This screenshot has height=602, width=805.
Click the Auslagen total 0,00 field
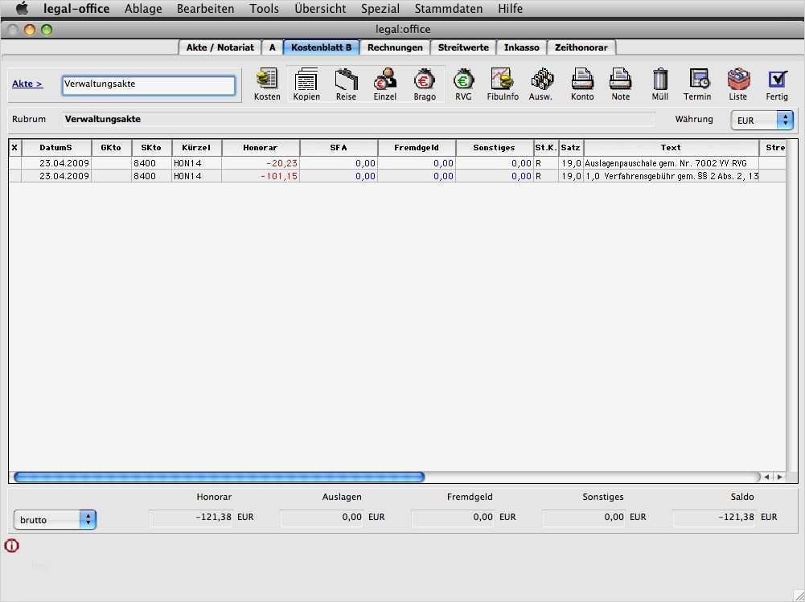(322, 518)
